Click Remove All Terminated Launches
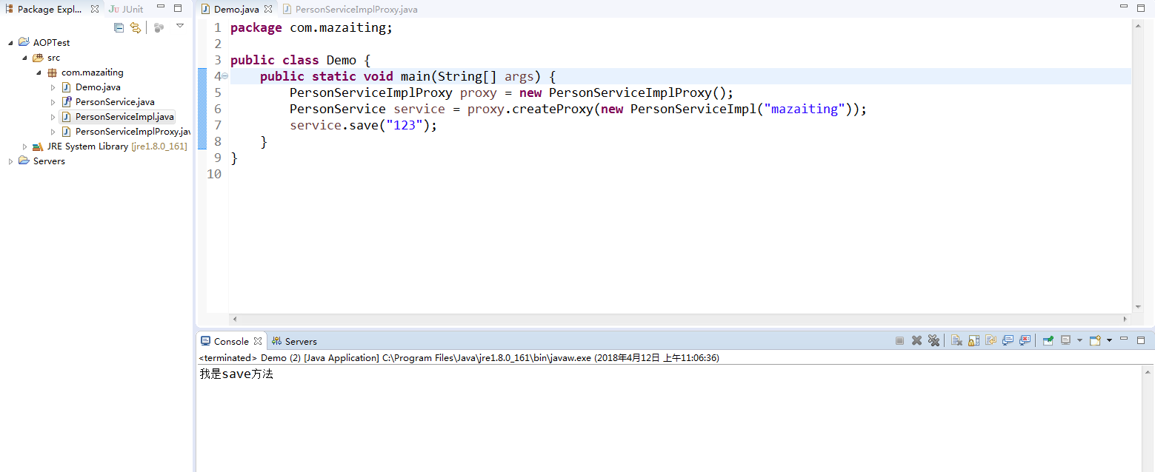This screenshot has height=472, width=1155. [x=933, y=340]
